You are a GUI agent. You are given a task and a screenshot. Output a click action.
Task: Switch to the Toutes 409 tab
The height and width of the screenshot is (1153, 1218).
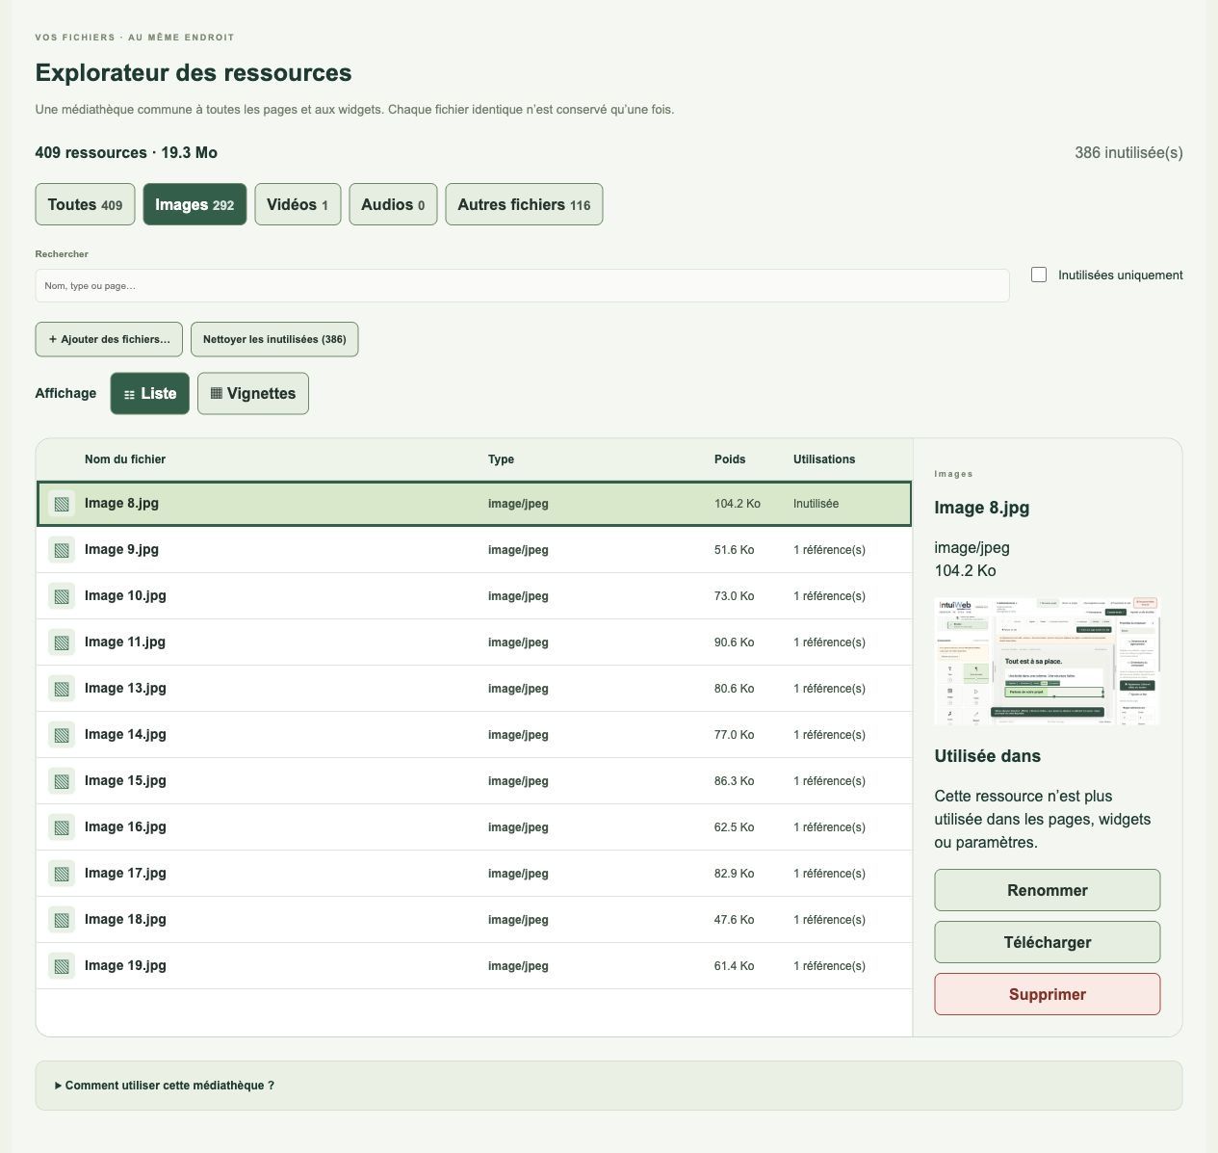85,204
